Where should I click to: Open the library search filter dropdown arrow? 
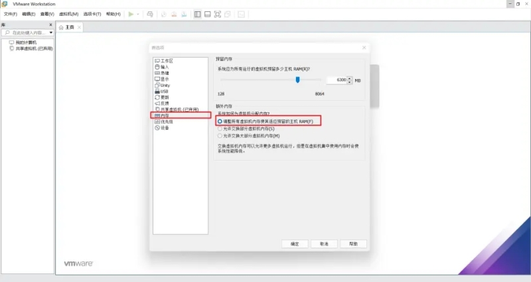(51, 33)
